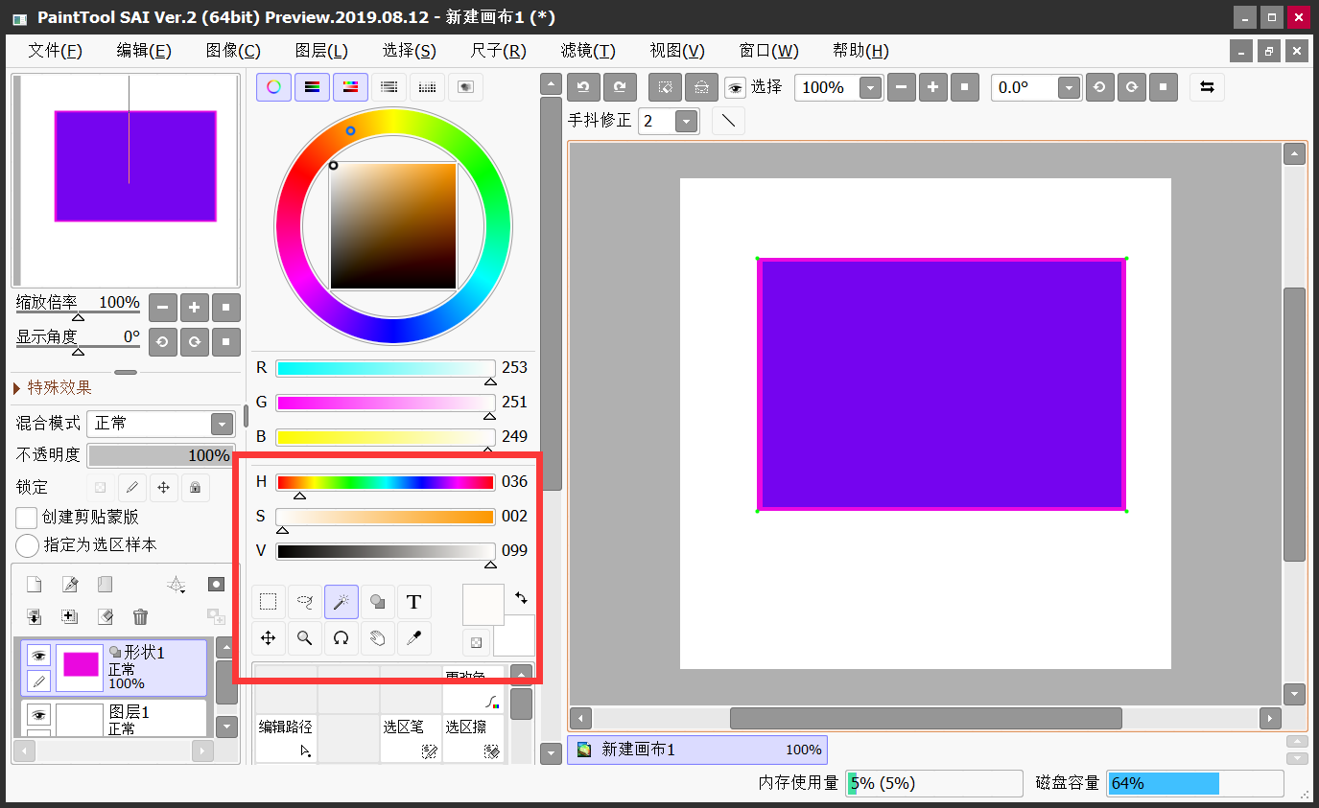Toggle show selection eye checkbox
The image size is (1319, 808).
(x=735, y=88)
